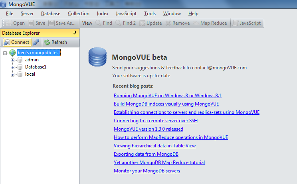Open How to perform MapReduce operations link
Viewport: 297px width, 184px height.
(171, 137)
